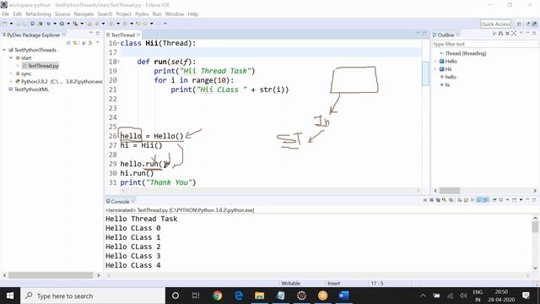Image resolution: width=540 pixels, height=304 pixels.
Task: Click the Outline horizontal scrollbar thumb
Action: [450, 191]
